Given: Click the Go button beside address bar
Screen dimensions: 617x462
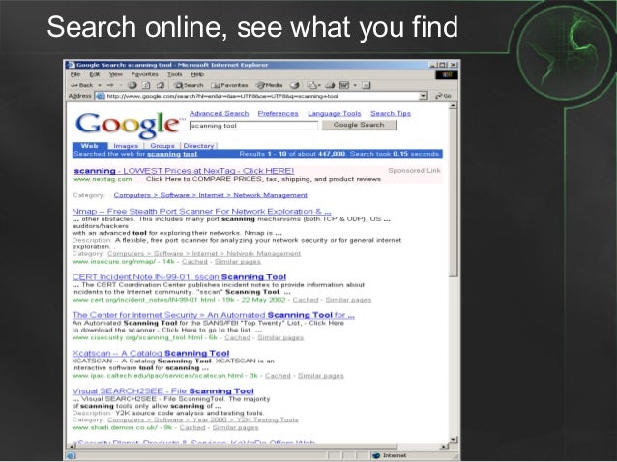Looking at the screenshot, I should (443, 96).
